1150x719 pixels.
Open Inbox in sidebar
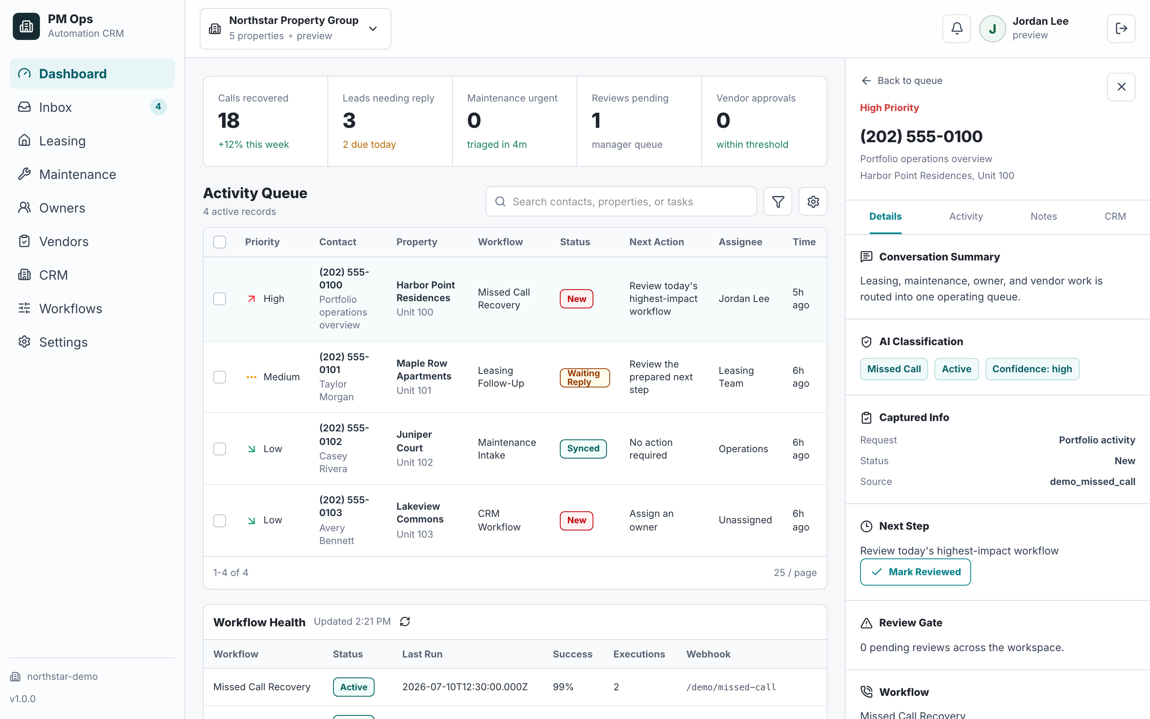92,107
